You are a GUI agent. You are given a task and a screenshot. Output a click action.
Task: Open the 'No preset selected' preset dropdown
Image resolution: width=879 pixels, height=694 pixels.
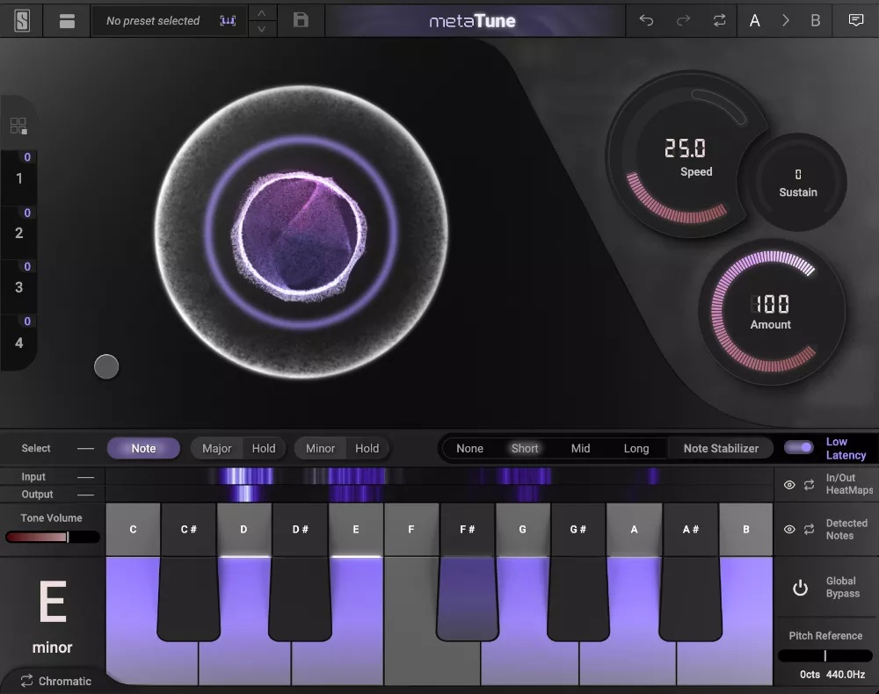click(154, 20)
